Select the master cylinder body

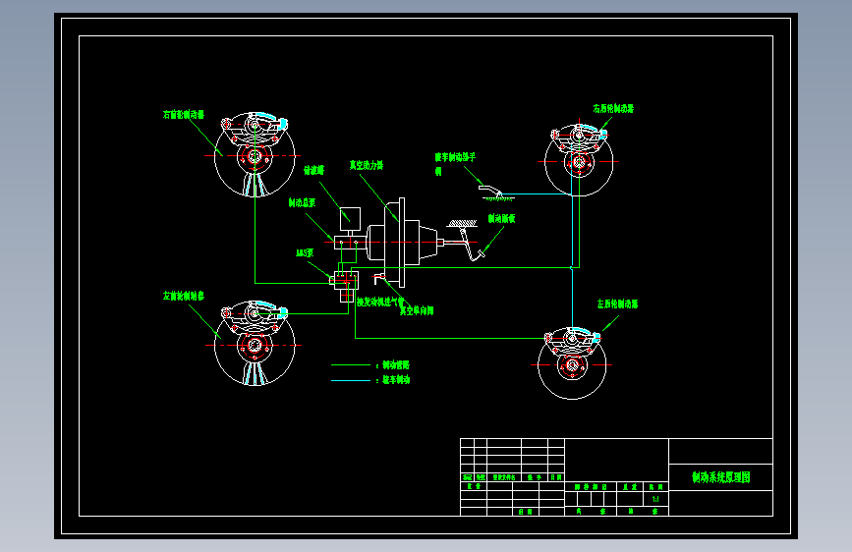coord(350,243)
